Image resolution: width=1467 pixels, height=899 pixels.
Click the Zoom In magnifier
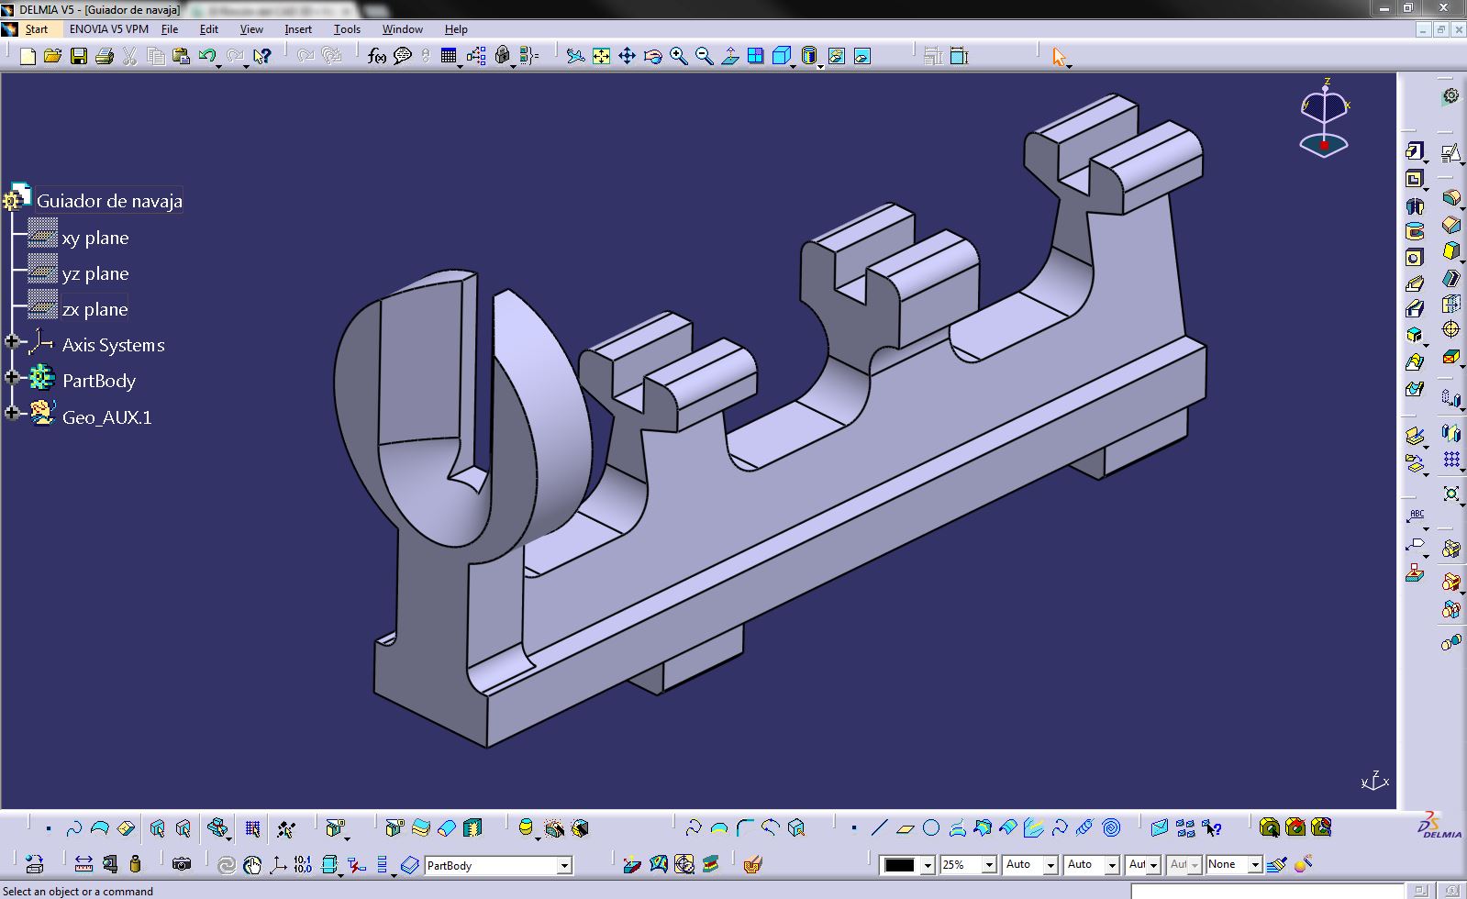coord(678,56)
